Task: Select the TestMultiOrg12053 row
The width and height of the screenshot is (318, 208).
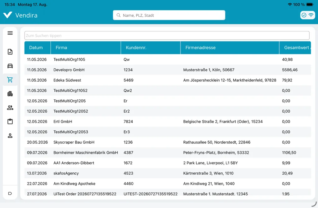Action: coord(168,132)
